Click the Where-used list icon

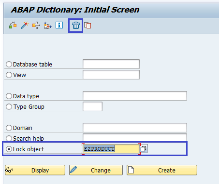coord(36,25)
